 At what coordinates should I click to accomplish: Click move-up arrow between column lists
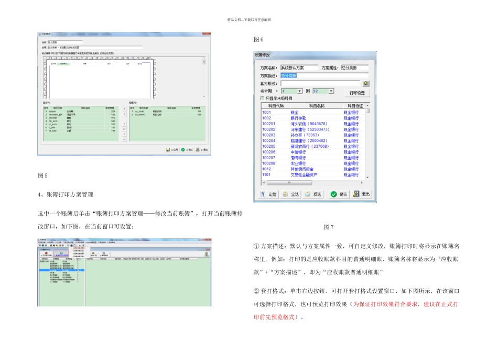pos(124,109)
